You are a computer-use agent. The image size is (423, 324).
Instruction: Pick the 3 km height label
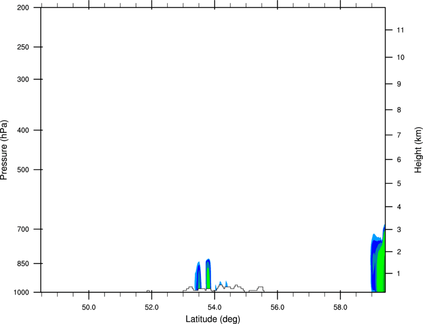399,230
